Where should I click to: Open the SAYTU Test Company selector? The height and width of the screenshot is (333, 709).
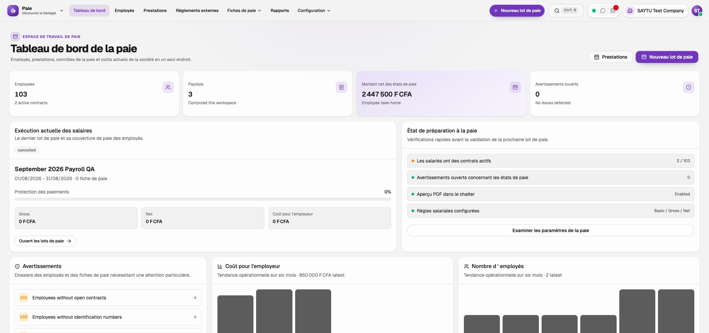tap(655, 11)
